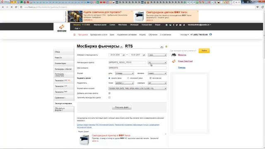This screenshot has width=265, height=149.
Task: Toggle 'Добавить заголовок файла' checkbox
Action: pos(109,93)
